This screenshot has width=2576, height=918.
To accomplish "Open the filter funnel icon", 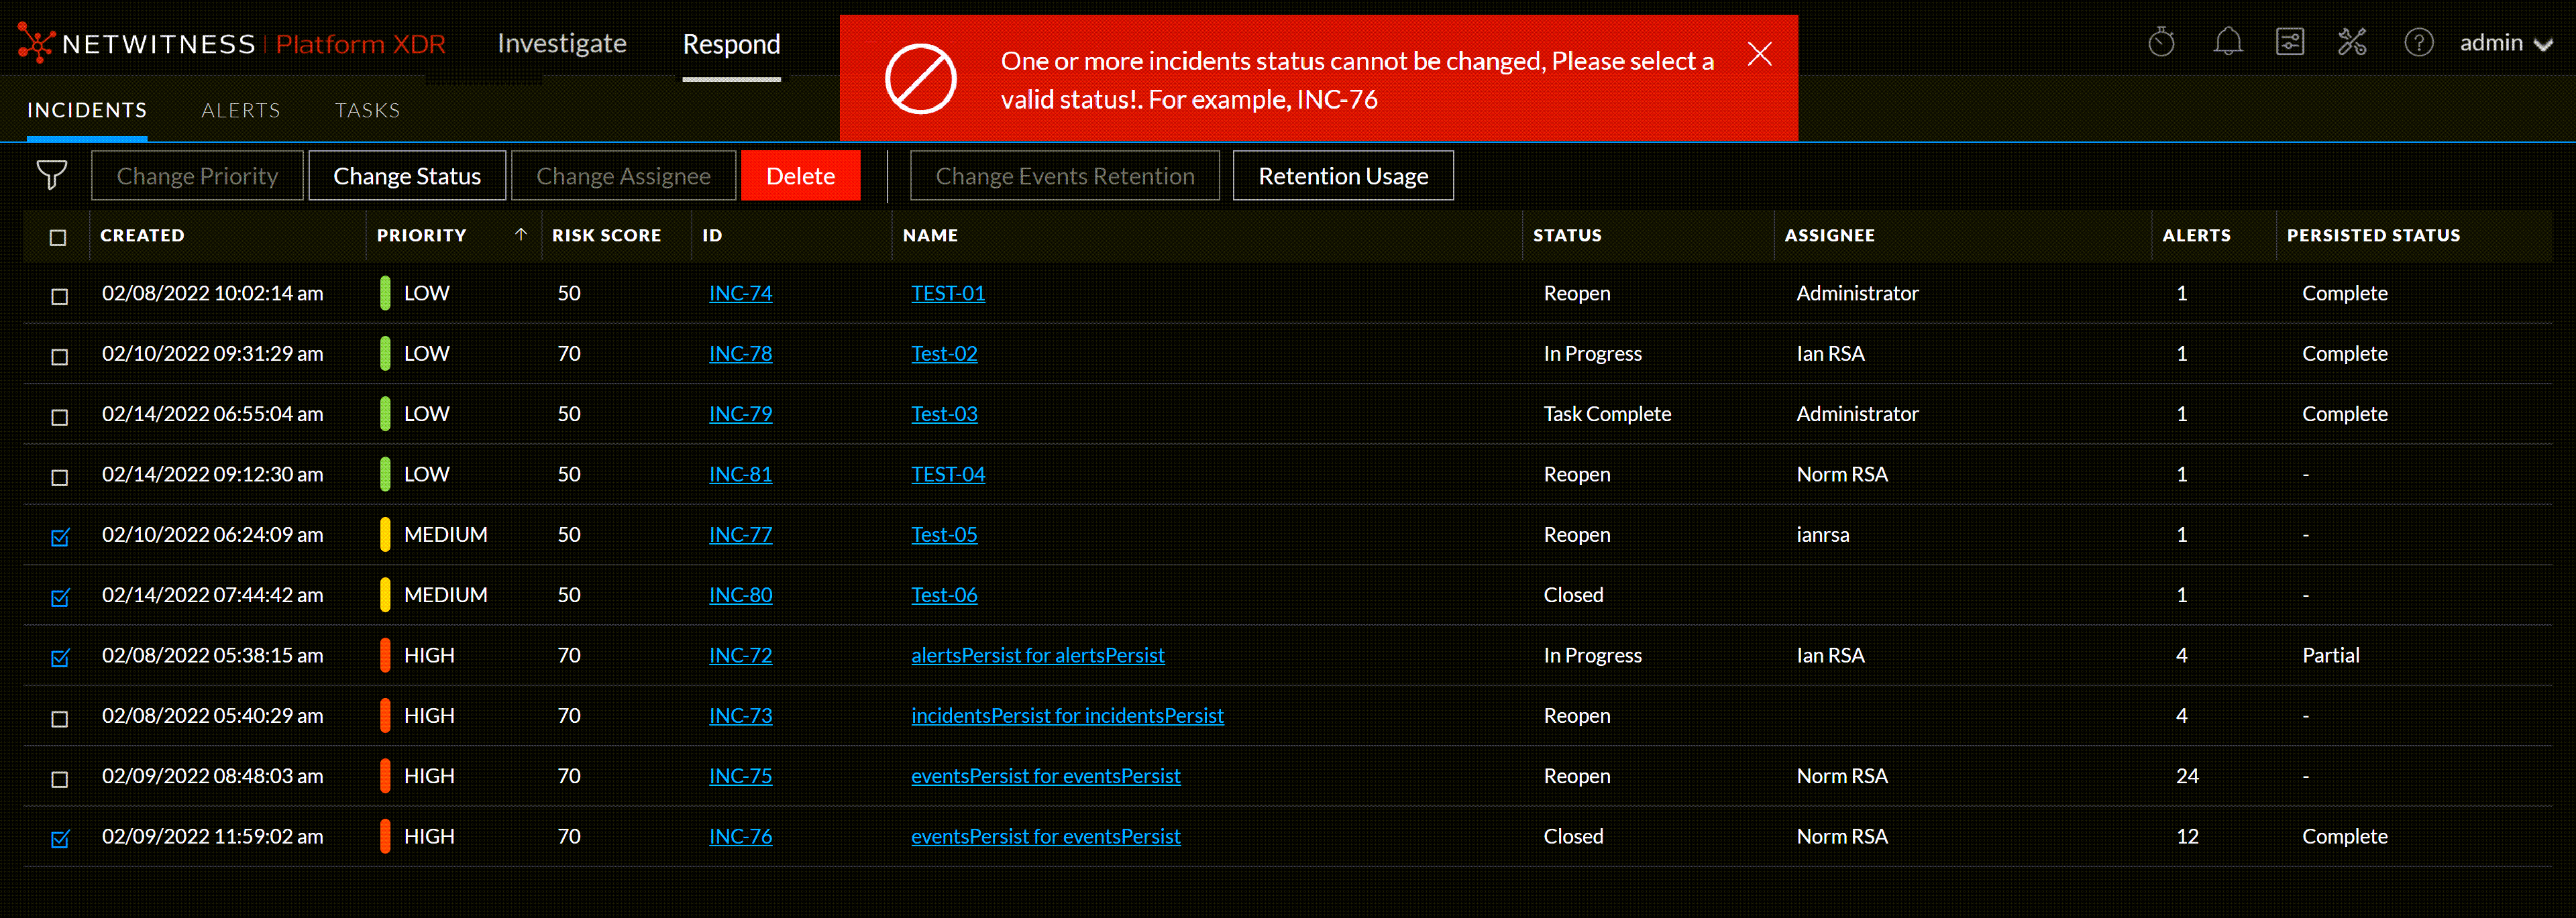I will (x=52, y=175).
